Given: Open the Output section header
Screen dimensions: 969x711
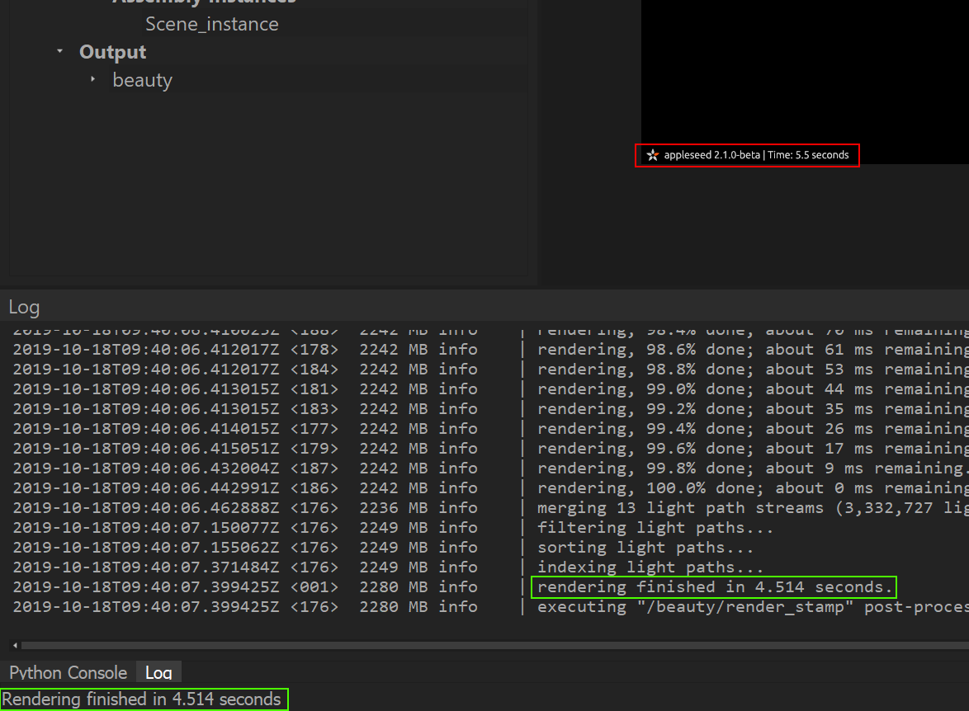Looking at the screenshot, I should [x=112, y=51].
